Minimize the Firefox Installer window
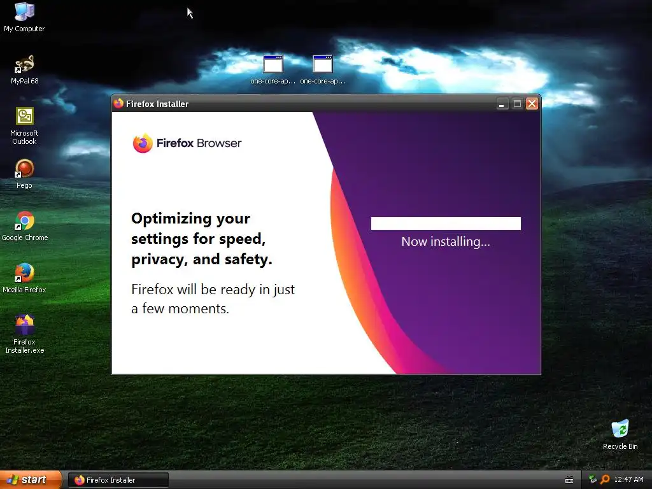652x489 pixels. pyautogui.click(x=502, y=104)
